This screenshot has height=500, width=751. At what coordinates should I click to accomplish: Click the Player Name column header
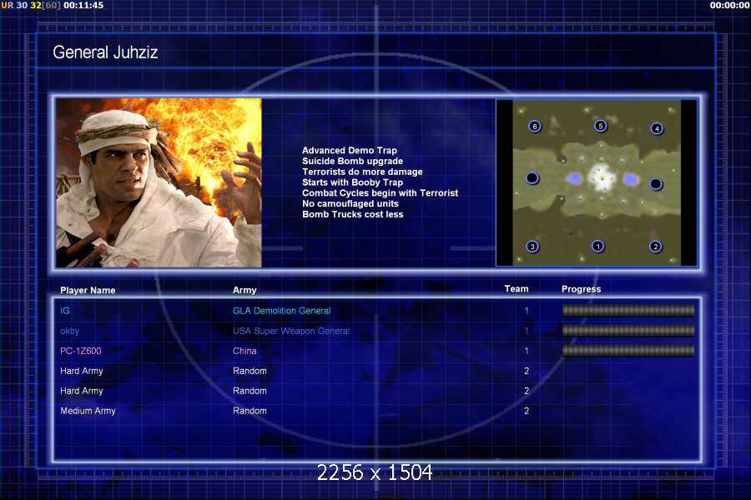(88, 290)
